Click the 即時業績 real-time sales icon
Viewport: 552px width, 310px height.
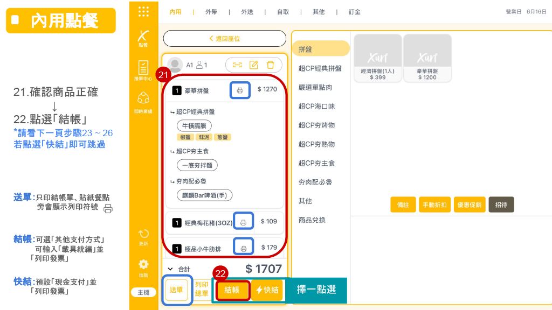143,101
